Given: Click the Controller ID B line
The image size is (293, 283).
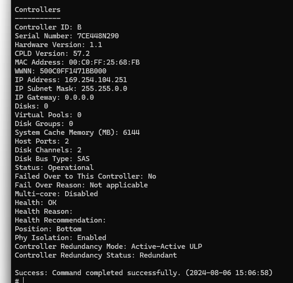Looking at the screenshot, I should (x=48, y=27).
